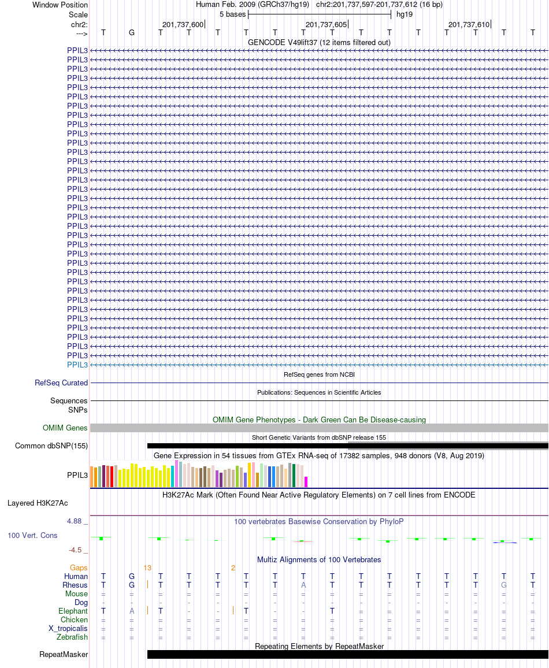Open the OMIM Genes track label
This screenshot has width=549, height=668.
click(x=65, y=428)
